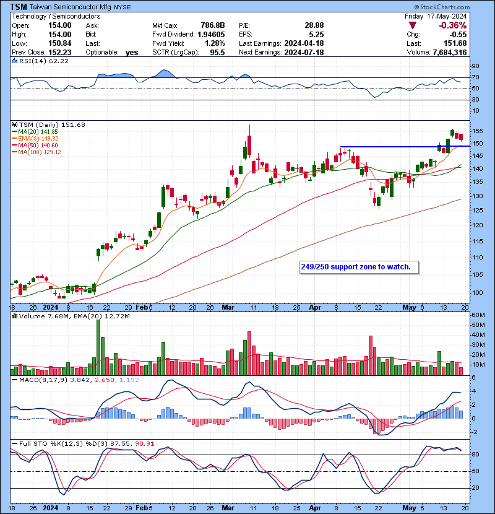The height and width of the screenshot is (514, 495).
Task: Click the 60M label on the volume axis
Action: pyautogui.click(x=478, y=315)
